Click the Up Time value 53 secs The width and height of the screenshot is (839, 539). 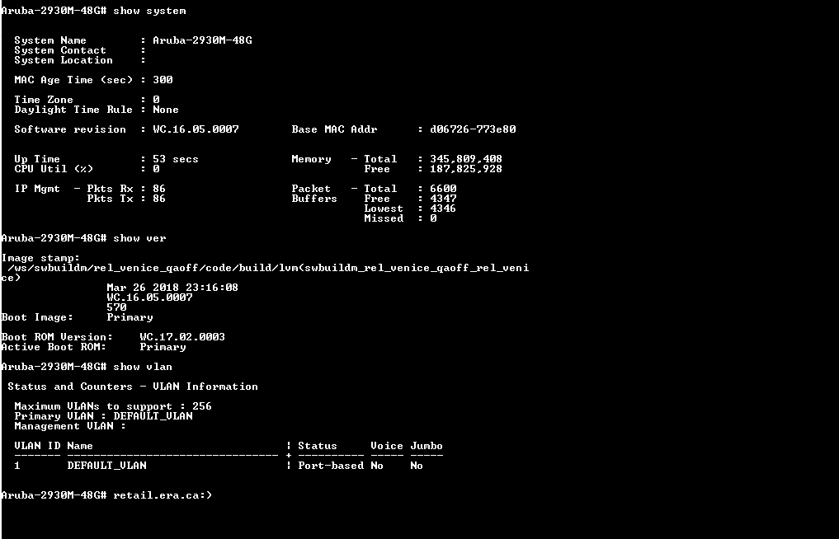click(x=176, y=159)
